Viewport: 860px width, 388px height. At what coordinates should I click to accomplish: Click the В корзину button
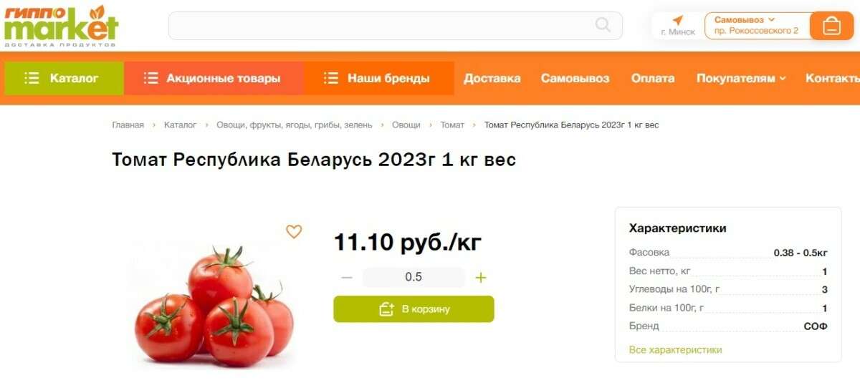(414, 309)
